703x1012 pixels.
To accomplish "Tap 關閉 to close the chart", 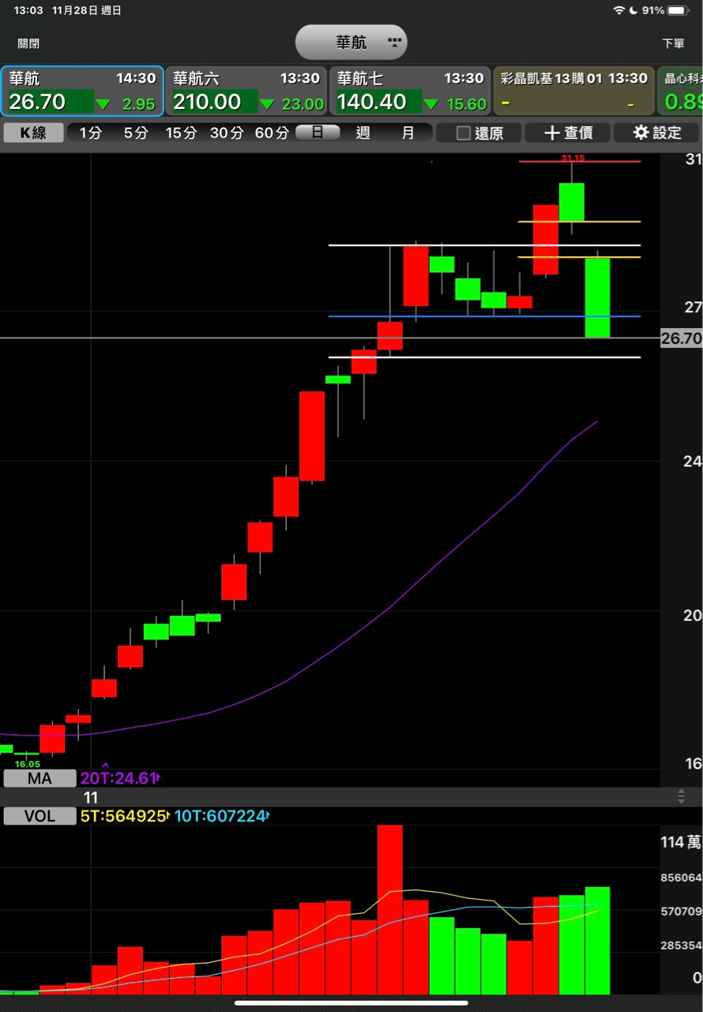I will coord(28,44).
